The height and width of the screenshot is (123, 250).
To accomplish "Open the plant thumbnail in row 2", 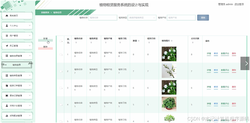I will click(x=169, y=71).
